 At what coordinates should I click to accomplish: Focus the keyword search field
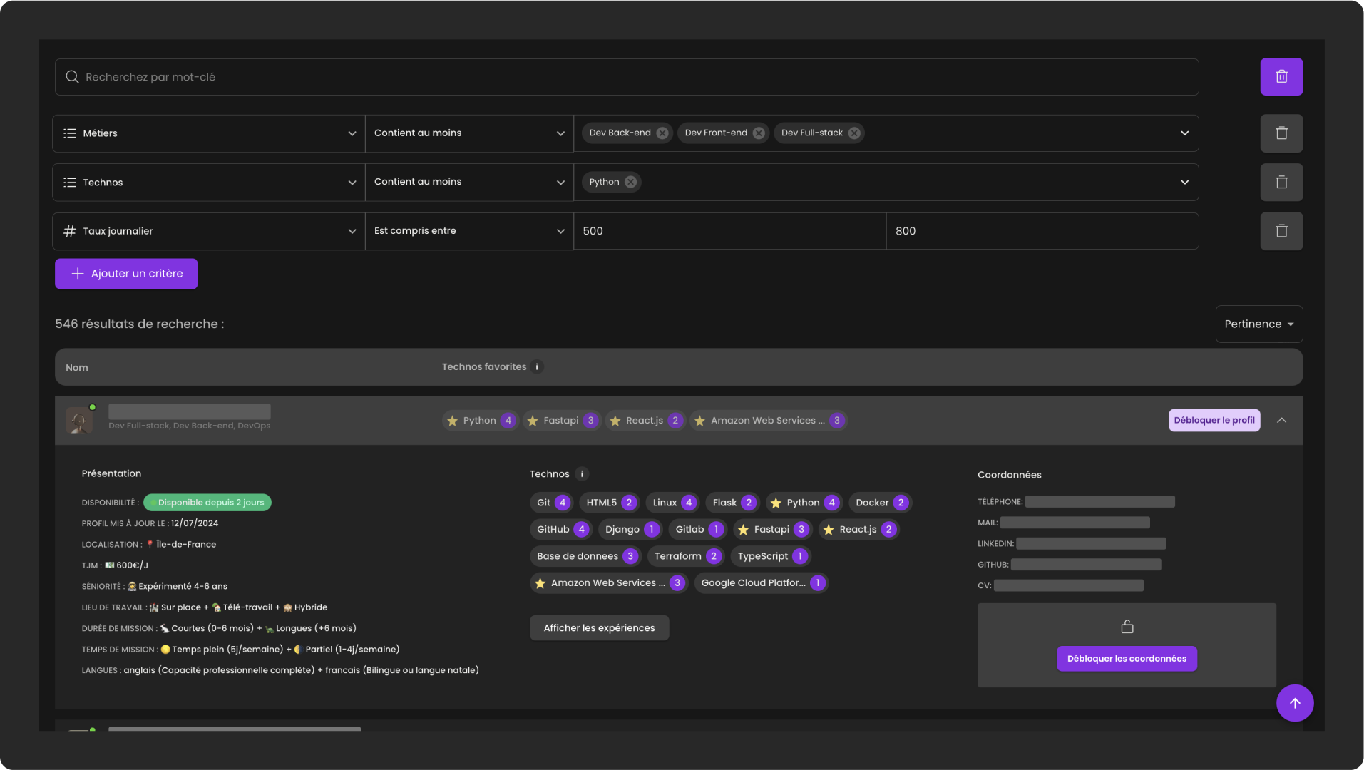pos(627,77)
